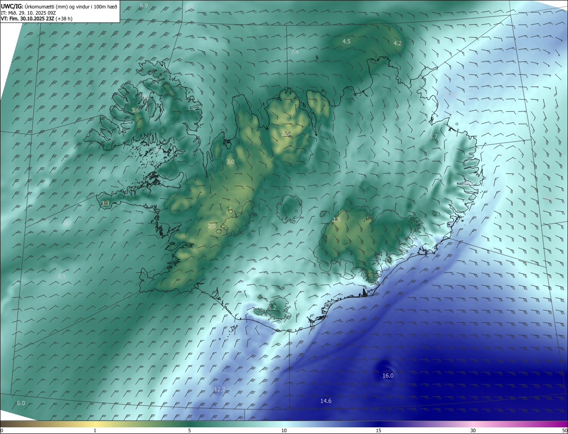Click the 5.2 value near the south coast

272,308
